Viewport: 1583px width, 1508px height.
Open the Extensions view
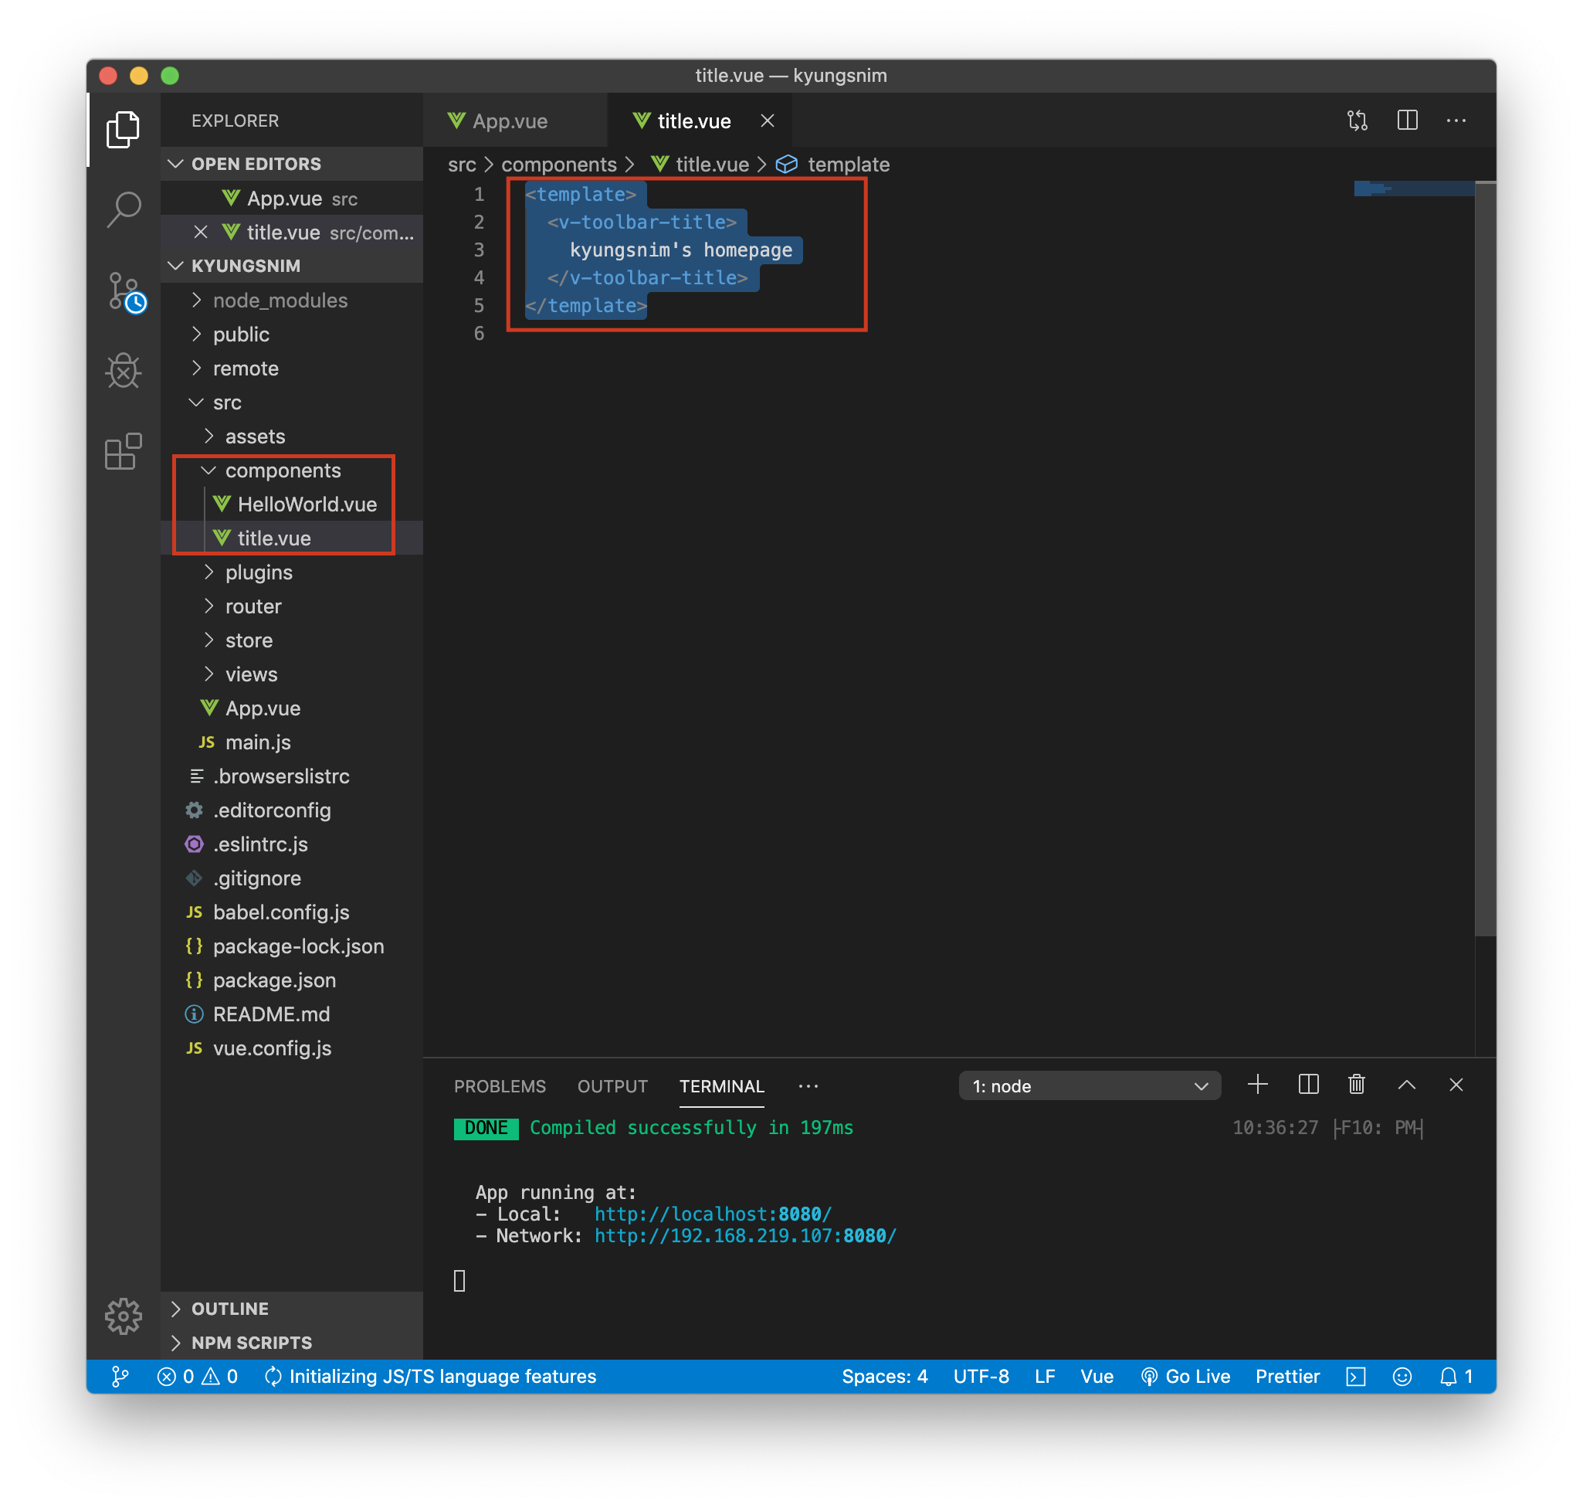123,452
